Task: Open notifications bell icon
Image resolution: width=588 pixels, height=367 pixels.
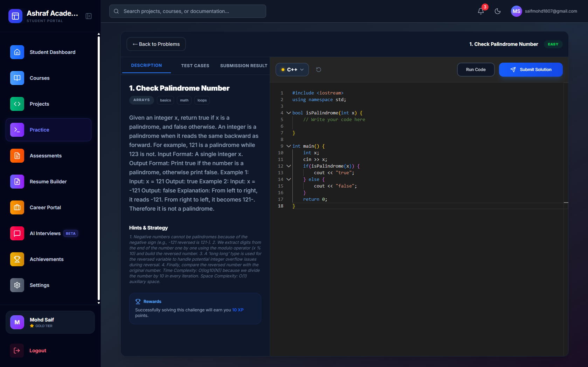Action: pos(481,11)
